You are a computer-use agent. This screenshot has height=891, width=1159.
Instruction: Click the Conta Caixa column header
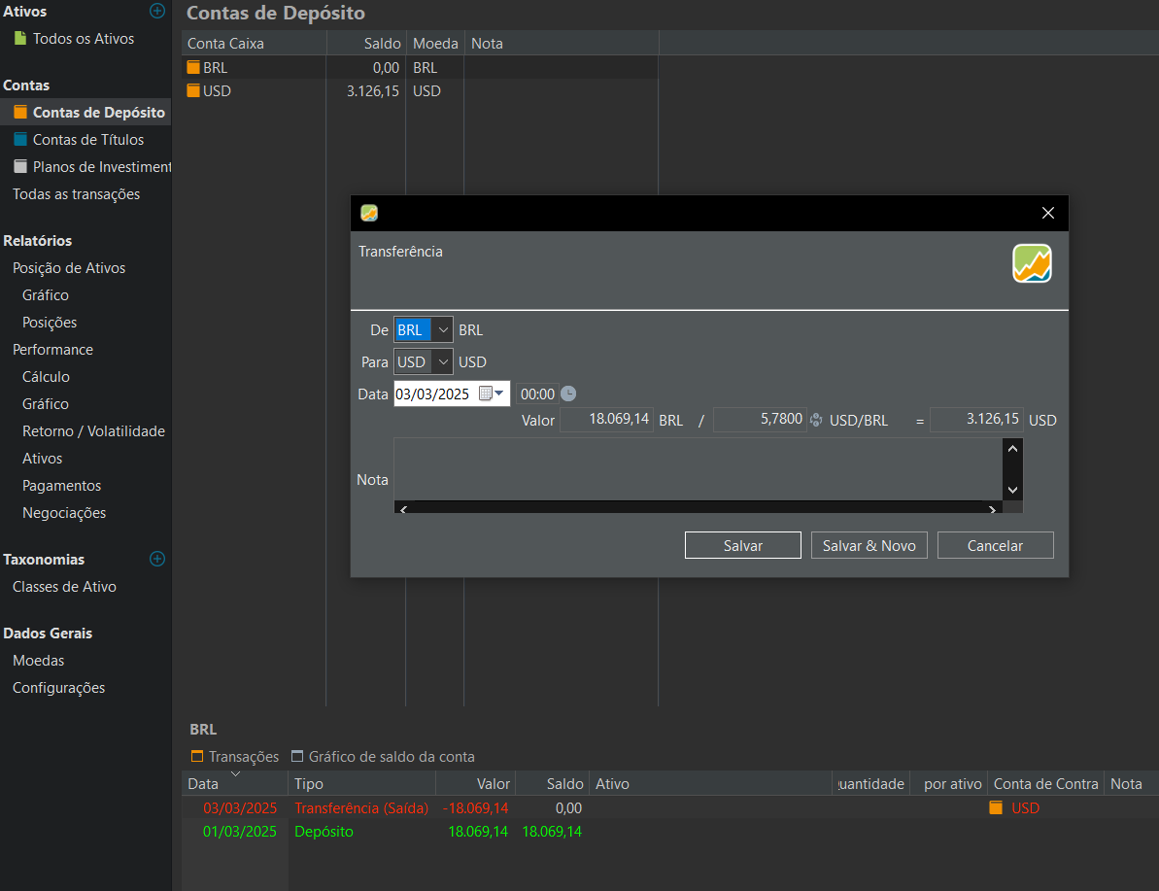click(254, 43)
